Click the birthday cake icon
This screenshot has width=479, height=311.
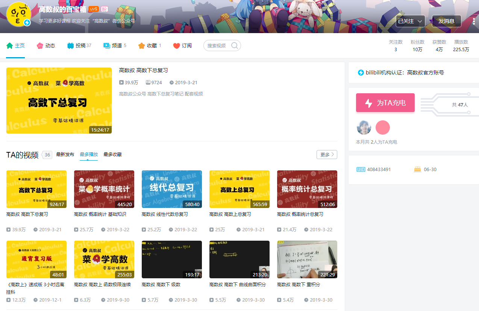tap(417, 169)
